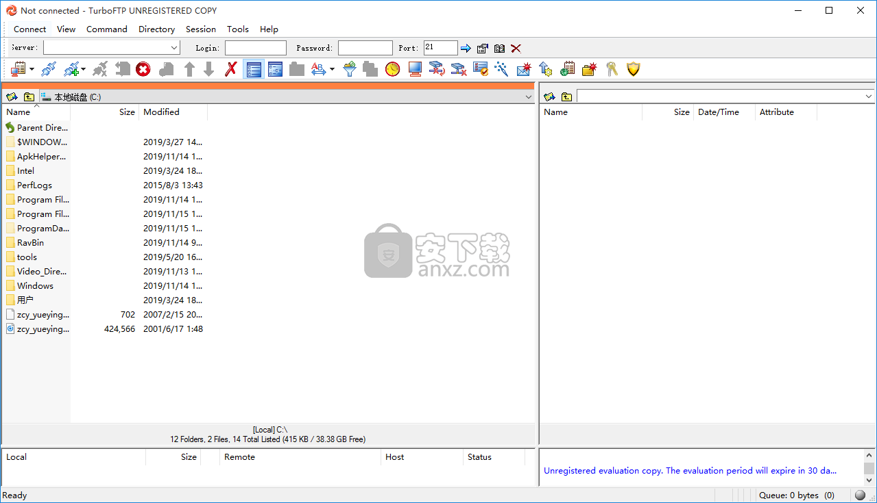
Task: Open the View menu
Action: [x=67, y=29]
